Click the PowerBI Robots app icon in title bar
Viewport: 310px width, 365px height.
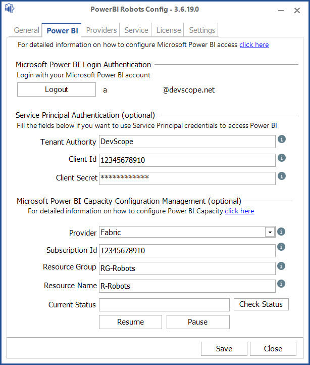(10, 9)
